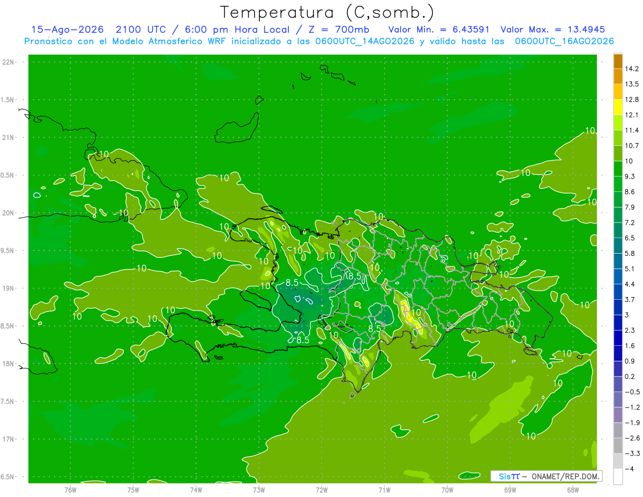This screenshot has width=643, height=497.
Task: Click the 68W longitude axis label
Action: click(573, 489)
